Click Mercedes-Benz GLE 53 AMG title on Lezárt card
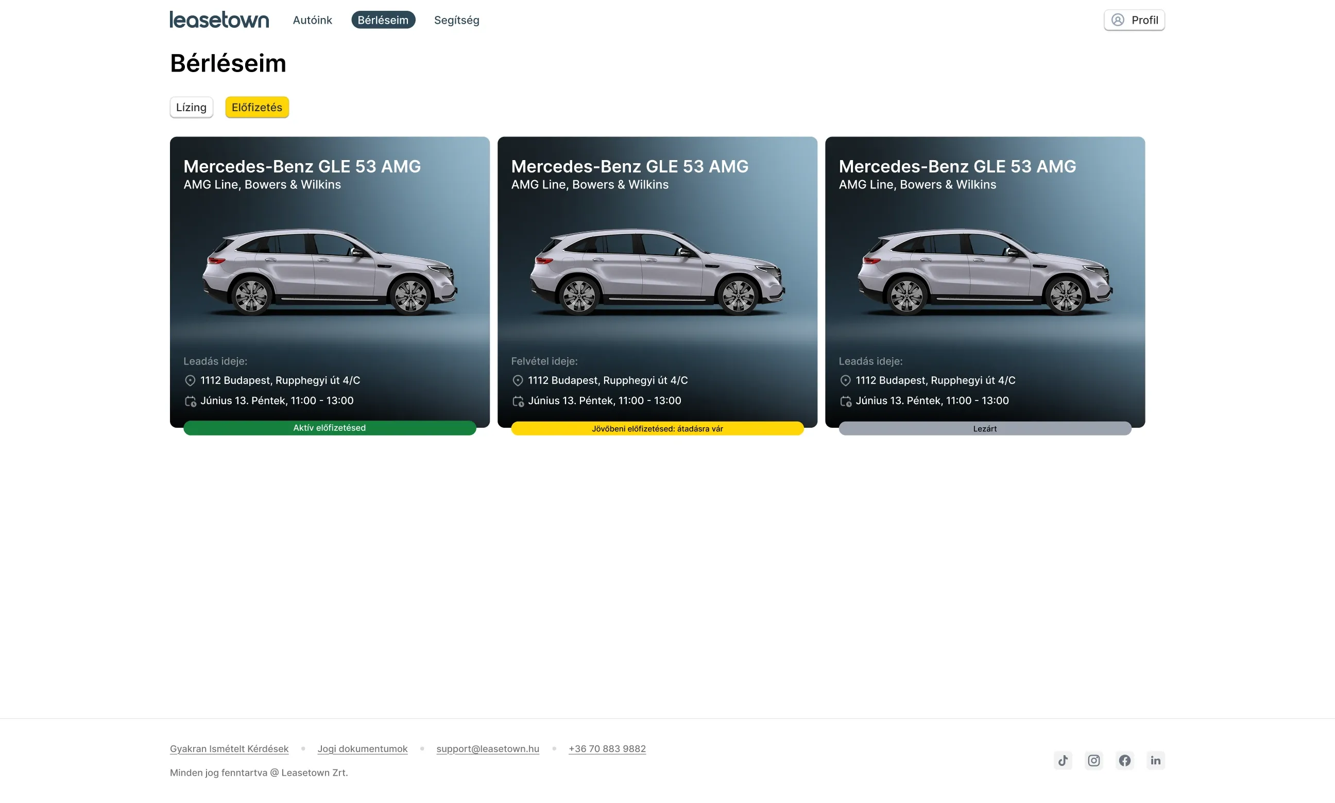 pyautogui.click(x=957, y=166)
